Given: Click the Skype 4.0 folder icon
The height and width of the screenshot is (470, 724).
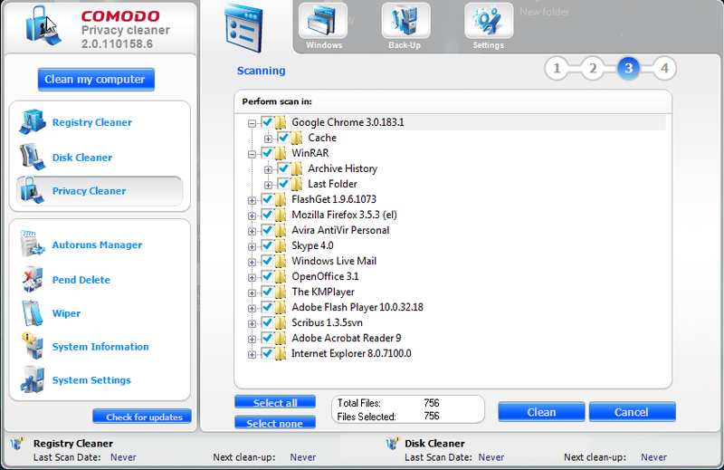Looking at the screenshot, I should [x=281, y=245].
